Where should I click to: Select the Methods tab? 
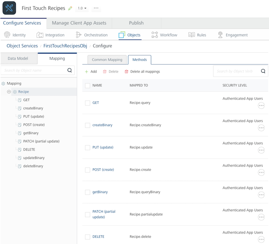tap(139, 60)
